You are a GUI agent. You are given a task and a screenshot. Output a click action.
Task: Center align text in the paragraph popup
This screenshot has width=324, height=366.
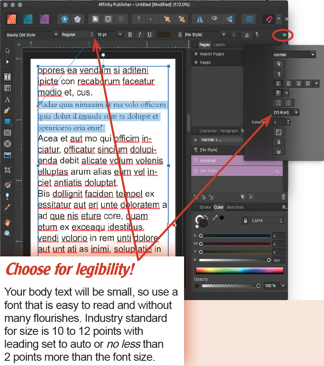coord(288,84)
